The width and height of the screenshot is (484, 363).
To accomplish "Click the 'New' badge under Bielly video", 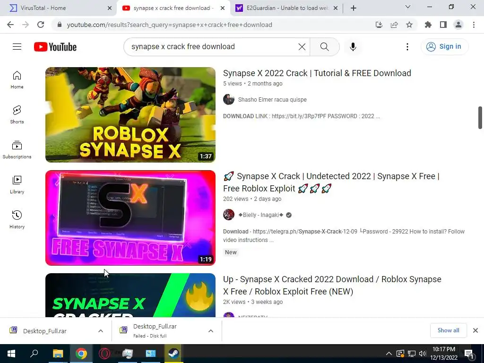I will click(231, 252).
